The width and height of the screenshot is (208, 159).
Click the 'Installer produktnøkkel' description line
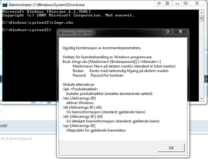[x=109, y=94]
